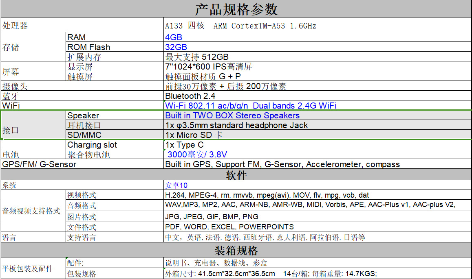472x279 pixels.
Task: Select the 配件: label cell
Action: click(x=115, y=262)
